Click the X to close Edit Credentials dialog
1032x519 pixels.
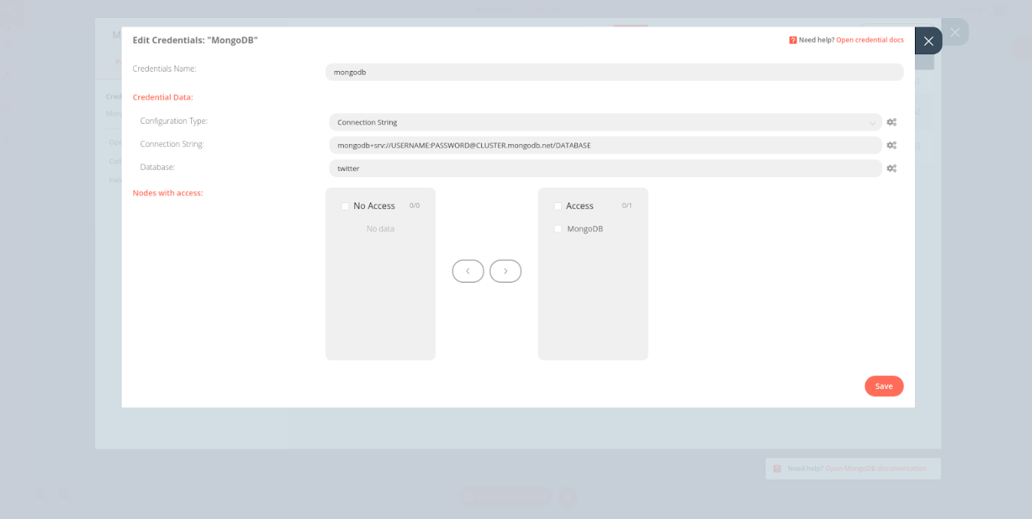point(928,41)
